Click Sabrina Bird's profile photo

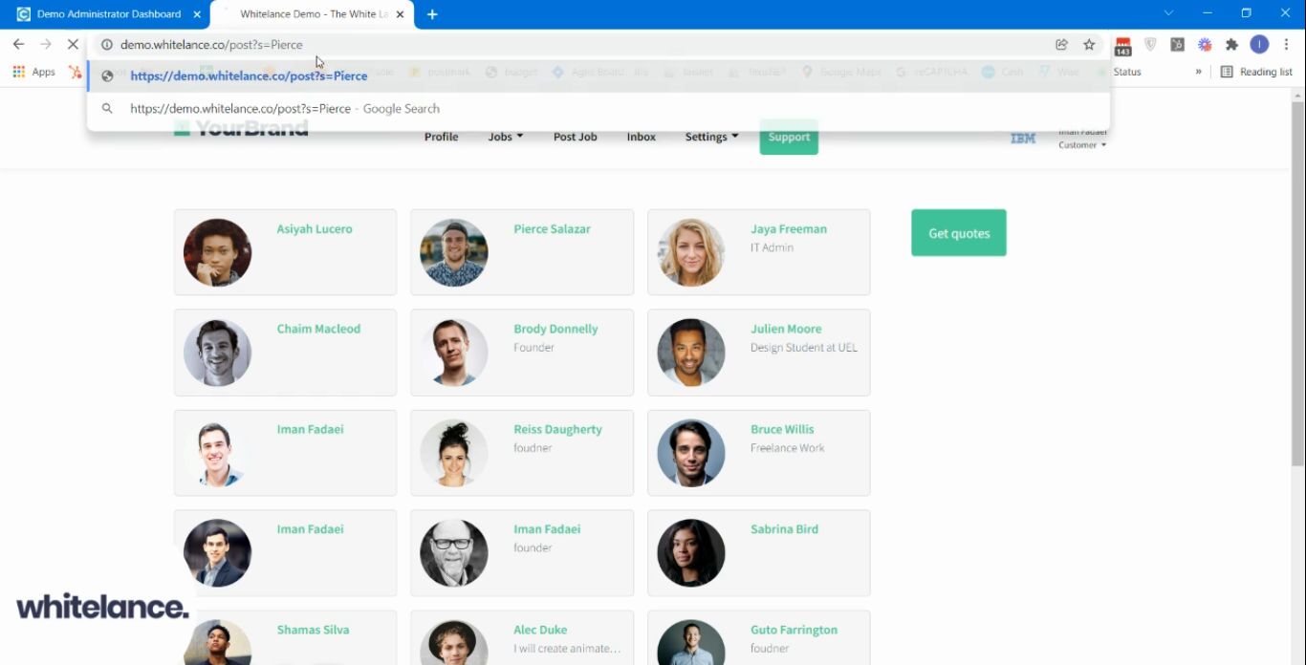[691, 553]
